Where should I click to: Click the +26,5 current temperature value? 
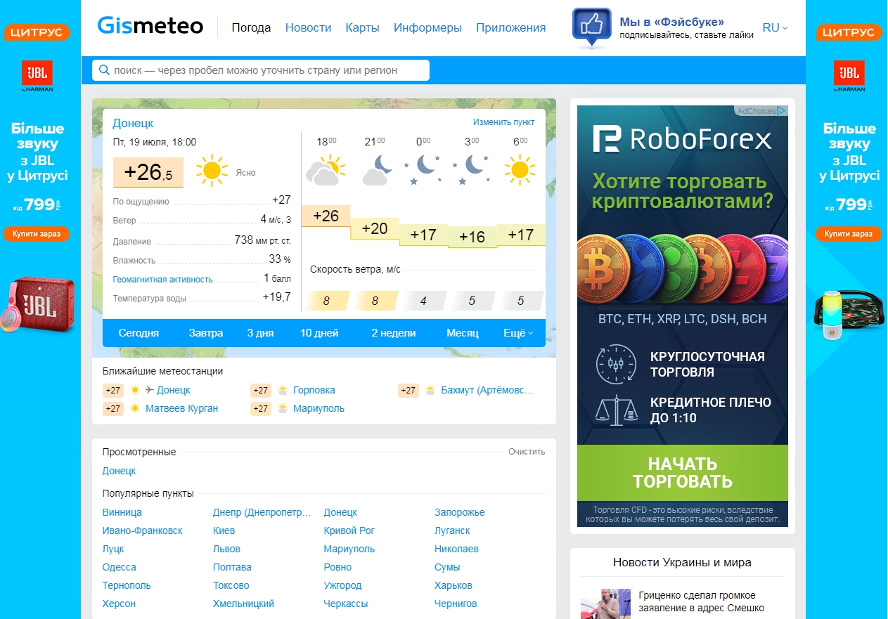click(148, 172)
